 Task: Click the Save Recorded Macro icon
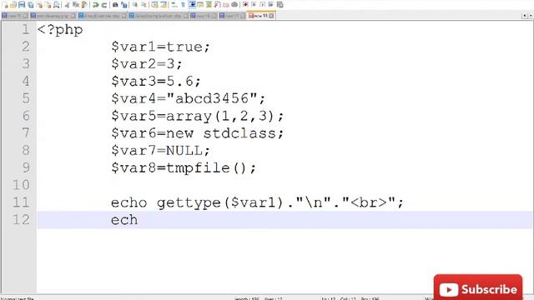(x=280, y=5)
